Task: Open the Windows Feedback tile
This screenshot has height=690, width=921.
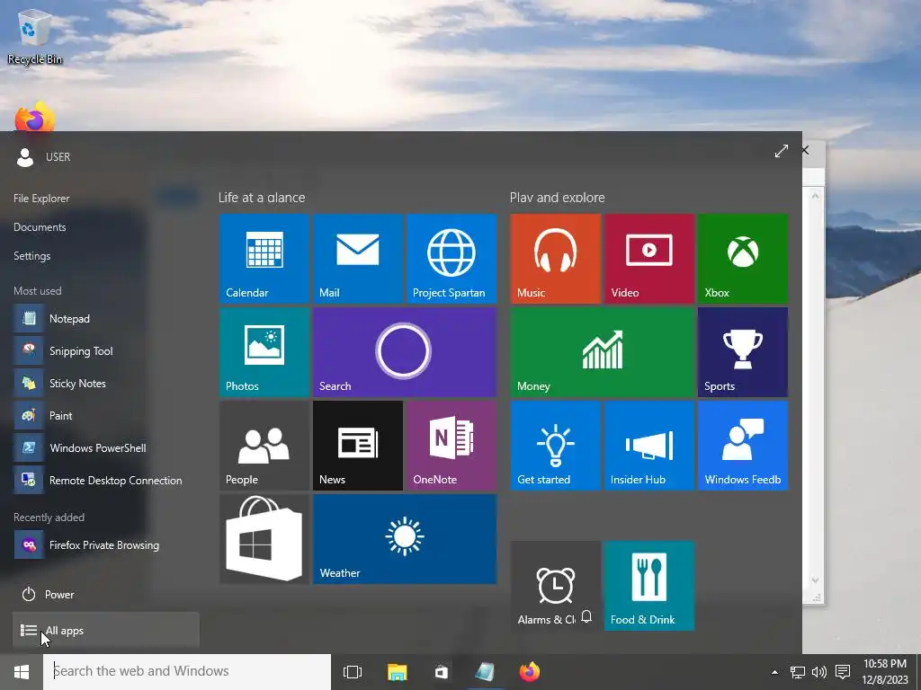Action: pyautogui.click(x=743, y=446)
